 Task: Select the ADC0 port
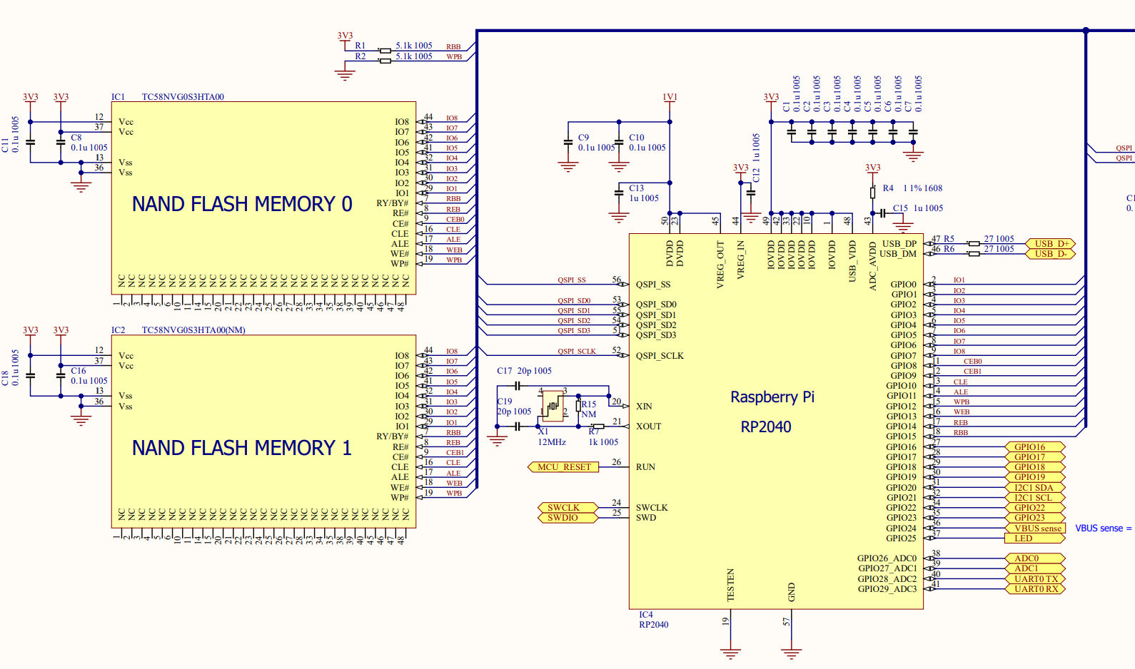click(x=1035, y=558)
